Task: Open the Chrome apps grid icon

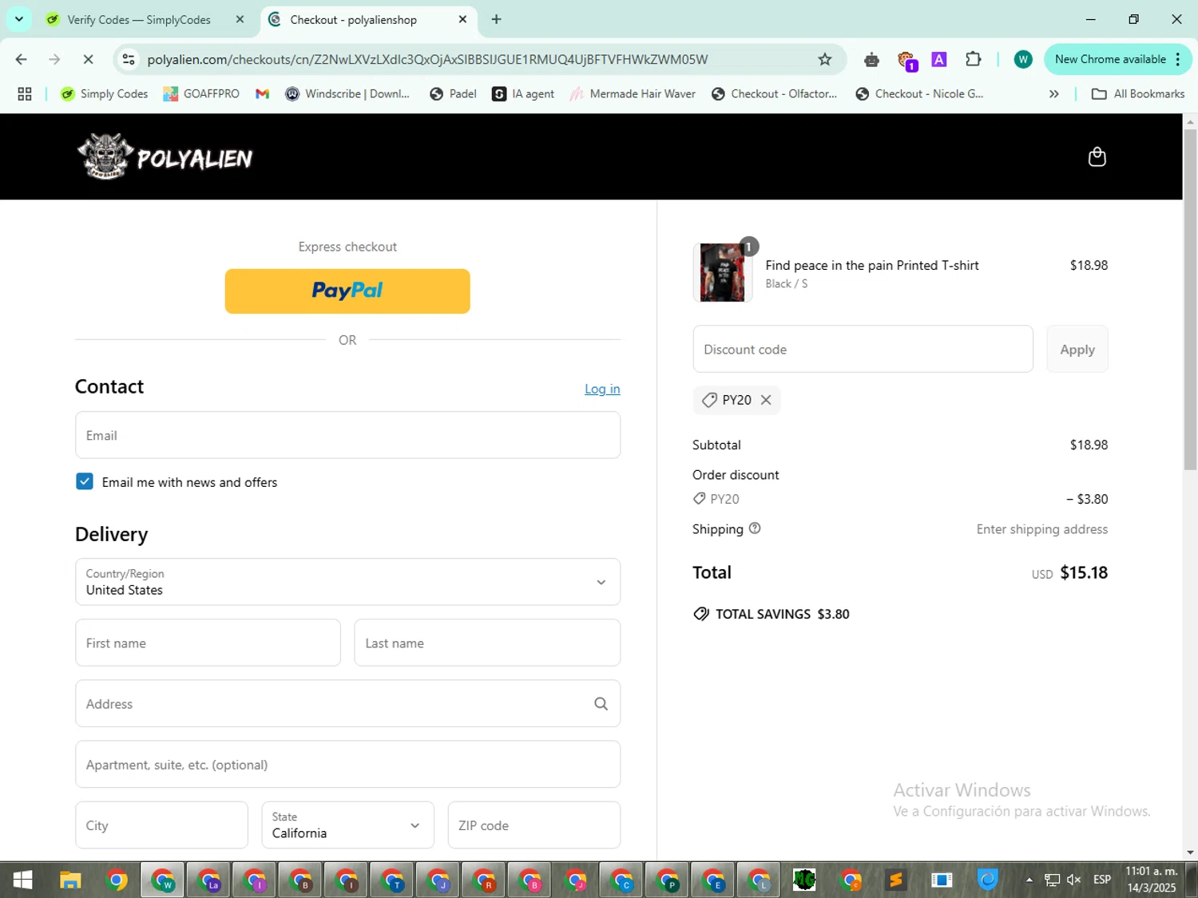Action: (25, 94)
